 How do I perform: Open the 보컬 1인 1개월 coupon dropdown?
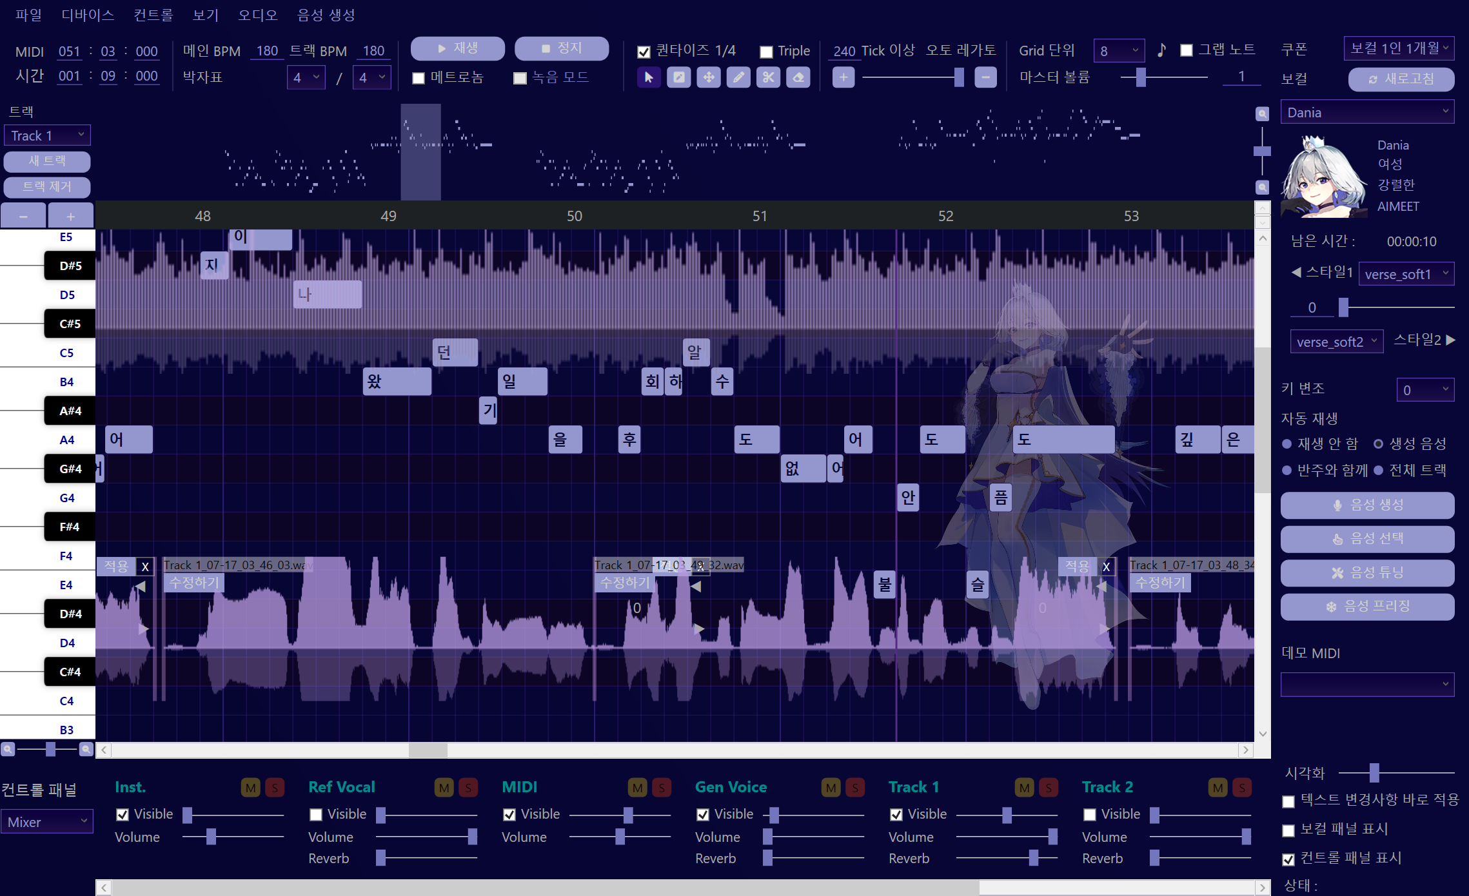click(1399, 48)
